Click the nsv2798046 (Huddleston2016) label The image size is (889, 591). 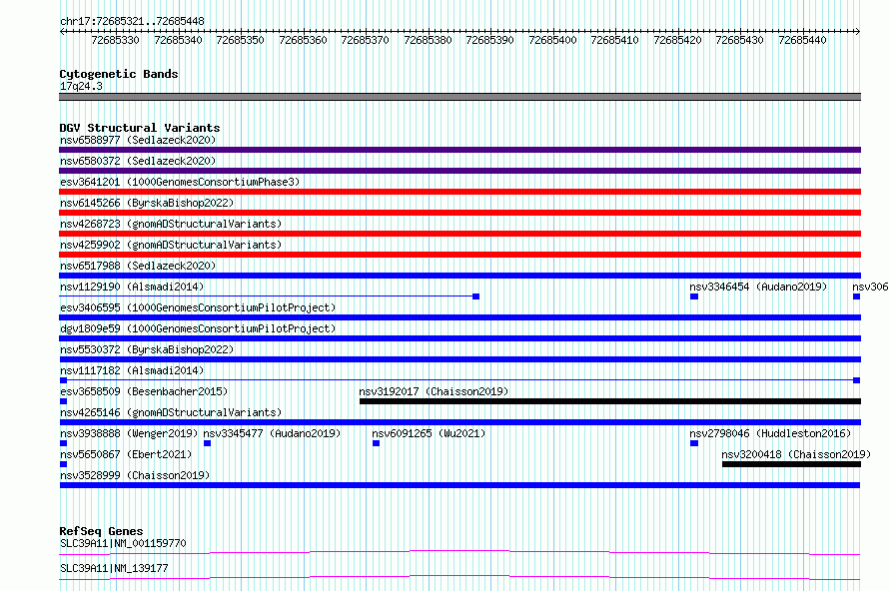coord(770,433)
